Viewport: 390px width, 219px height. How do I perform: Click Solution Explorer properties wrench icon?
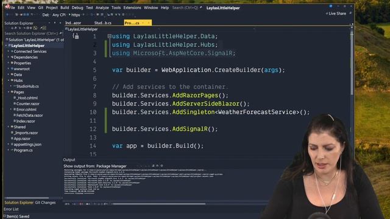coord(41,28)
